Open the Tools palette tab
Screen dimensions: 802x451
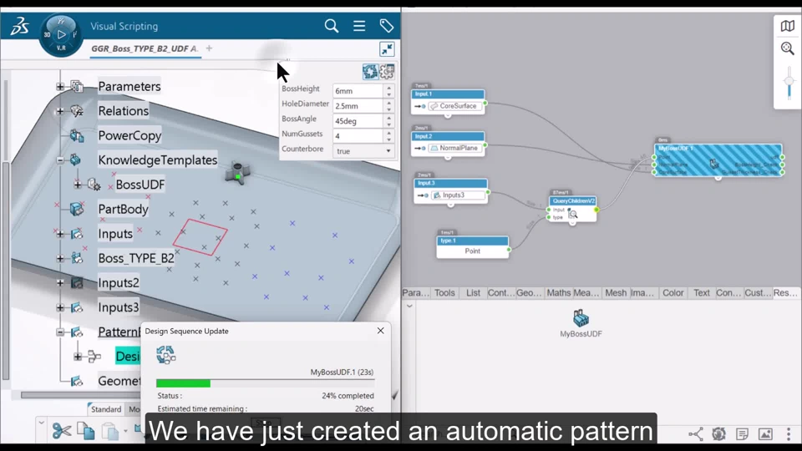click(444, 292)
